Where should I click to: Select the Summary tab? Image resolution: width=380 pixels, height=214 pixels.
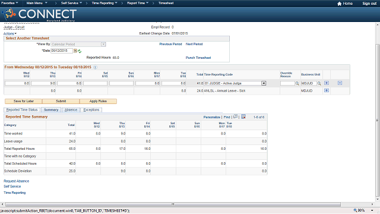tap(51, 110)
